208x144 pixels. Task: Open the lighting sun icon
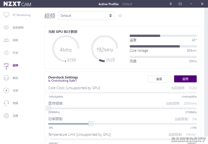pos(6,53)
